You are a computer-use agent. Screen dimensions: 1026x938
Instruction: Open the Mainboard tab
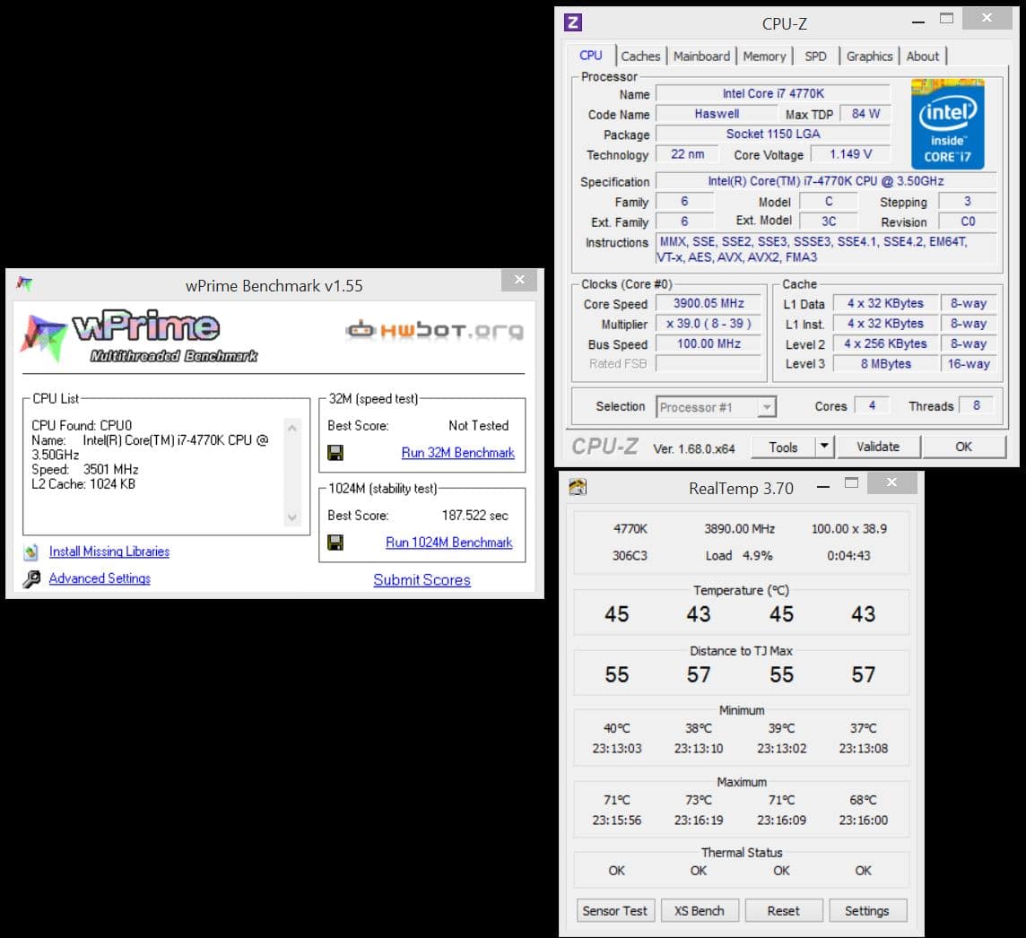(x=701, y=56)
